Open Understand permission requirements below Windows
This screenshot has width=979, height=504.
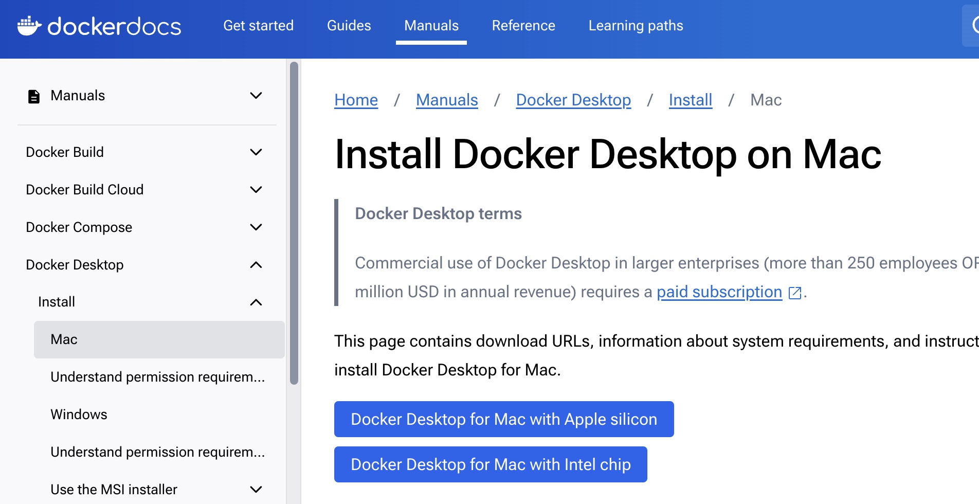pyautogui.click(x=158, y=452)
